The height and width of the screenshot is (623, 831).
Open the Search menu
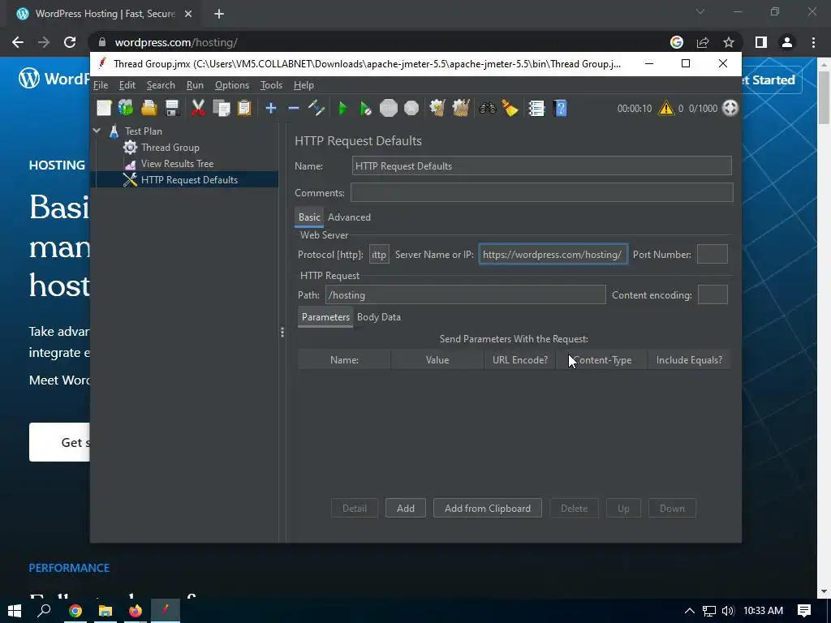pos(161,84)
